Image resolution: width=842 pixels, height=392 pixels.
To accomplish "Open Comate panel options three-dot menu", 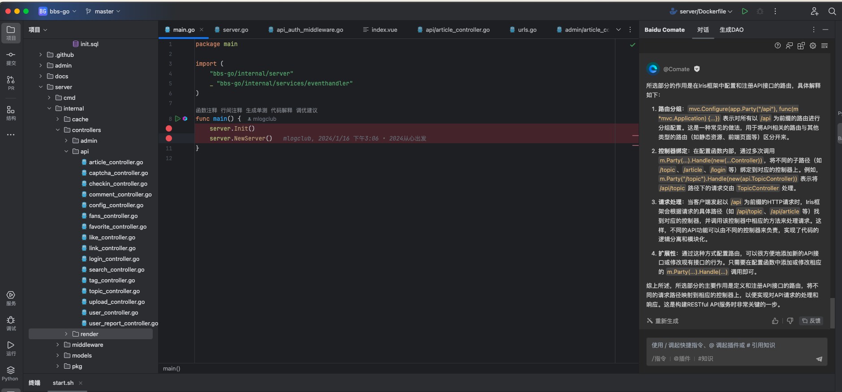I will [x=814, y=30].
